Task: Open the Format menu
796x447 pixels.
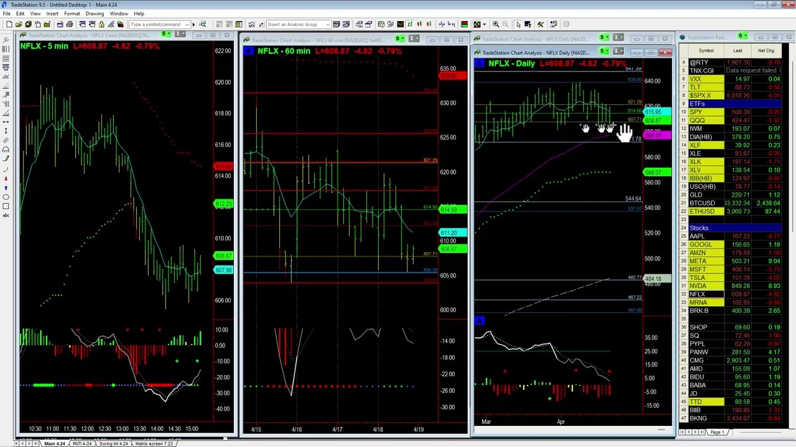Action: (x=72, y=14)
